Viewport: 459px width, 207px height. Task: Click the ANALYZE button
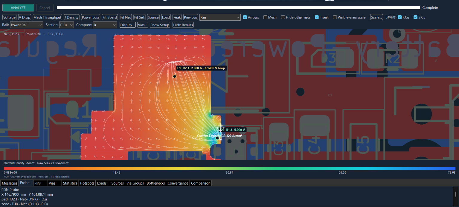tap(18, 8)
